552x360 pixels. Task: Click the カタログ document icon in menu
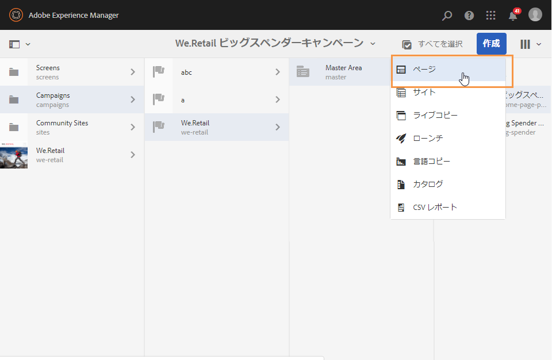coord(401,185)
